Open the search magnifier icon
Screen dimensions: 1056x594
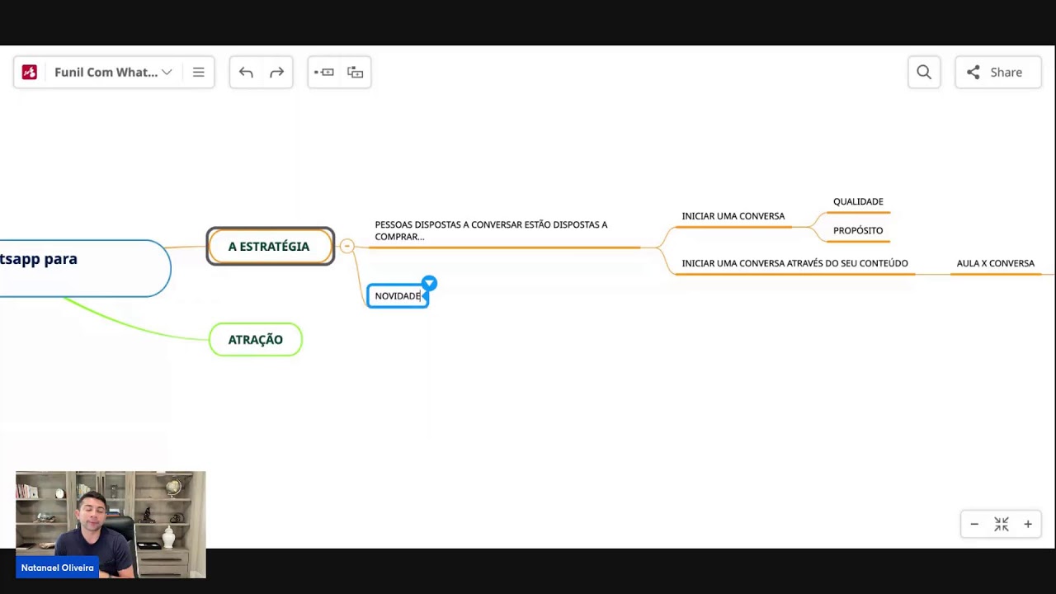point(924,73)
